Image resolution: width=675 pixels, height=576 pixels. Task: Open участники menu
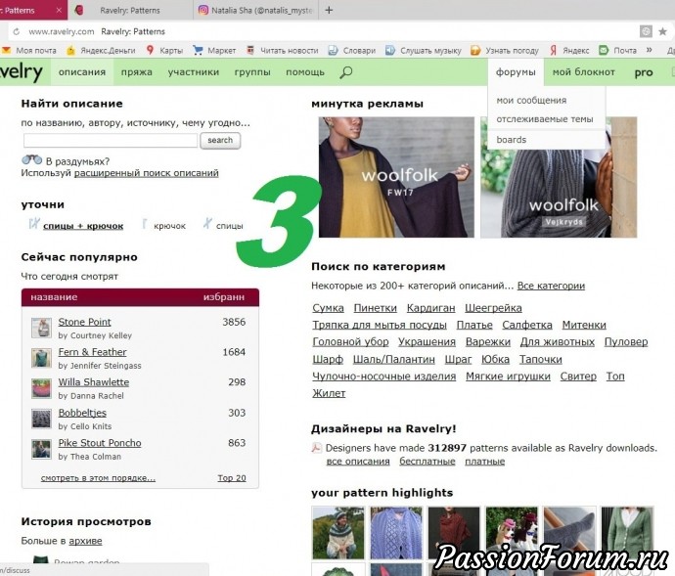coord(194,72)
